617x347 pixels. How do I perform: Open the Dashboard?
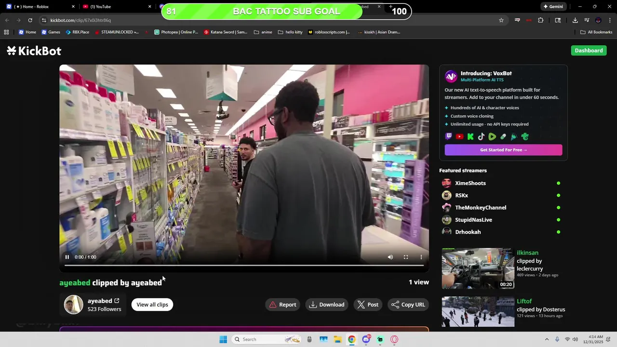pyautogui.click(x=589, y=51)
